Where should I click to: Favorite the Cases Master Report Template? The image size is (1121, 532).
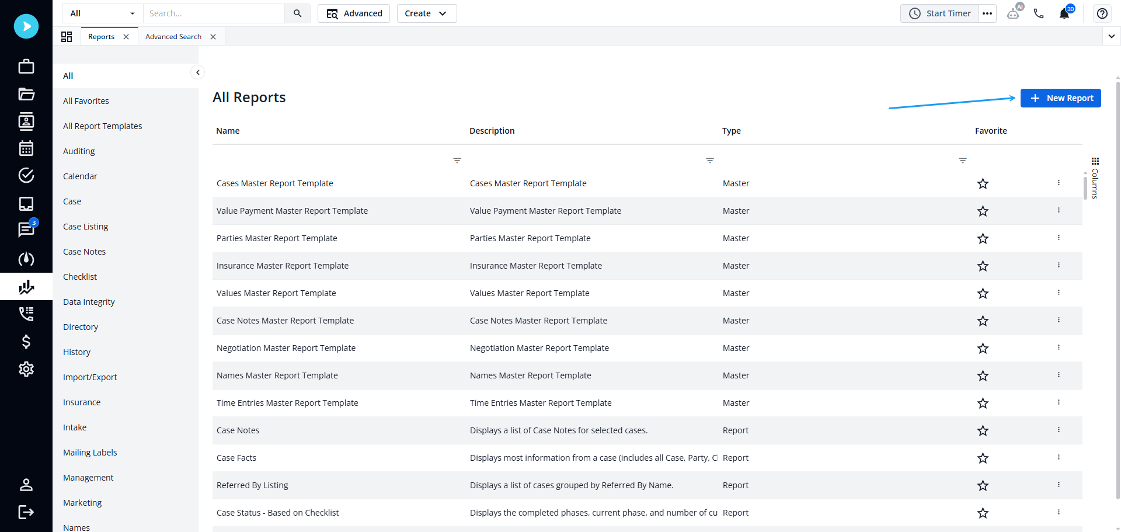click(x=983, y=184)
